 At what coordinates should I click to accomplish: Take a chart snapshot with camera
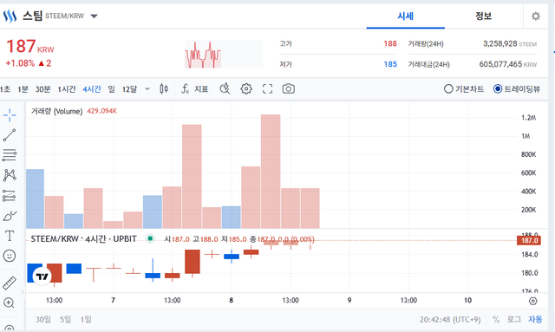point(289,88)
